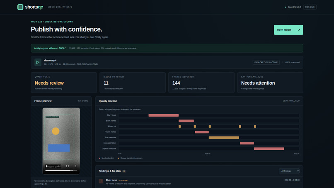This screenshot has width=334, height=188.
Task: Select the Blur / focus flagged segment
Action: click(x=164, y=115)
